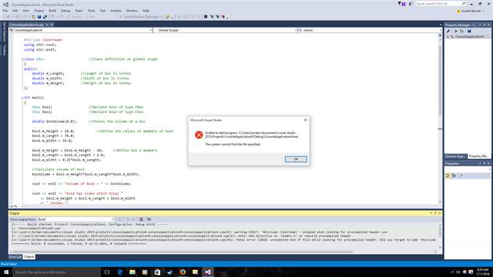Screen dimensions: 493x277
Task: Click the arrow icon in Property Manager toolbar
Action: (x=456, y=31)
